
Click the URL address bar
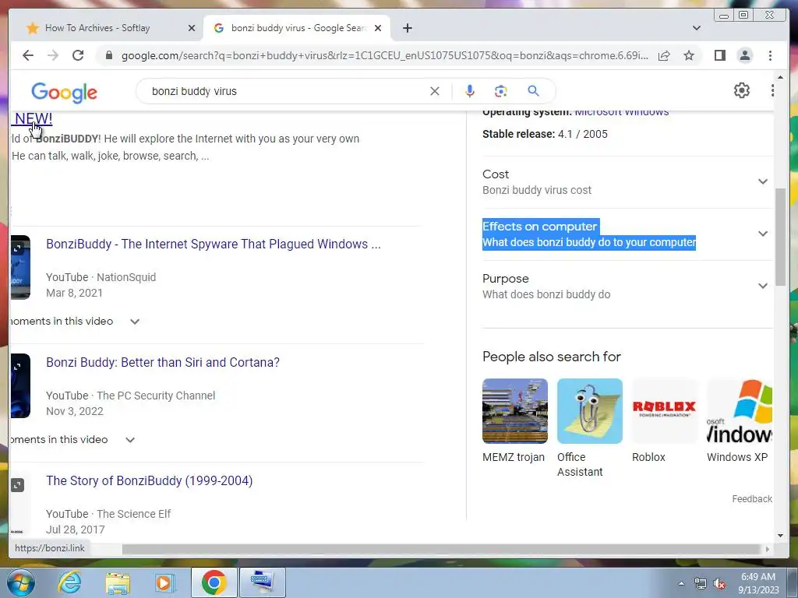pyautogui.click(x=384, y=55)
